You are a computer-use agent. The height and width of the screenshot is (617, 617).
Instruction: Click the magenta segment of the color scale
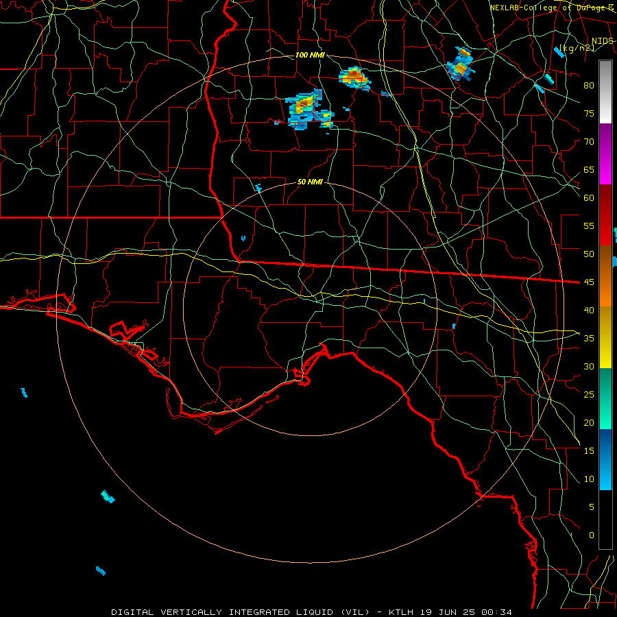(605, 154)
